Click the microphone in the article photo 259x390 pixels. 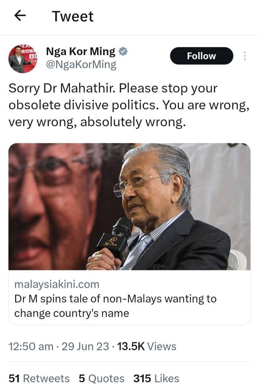click(x=116, y=239)
